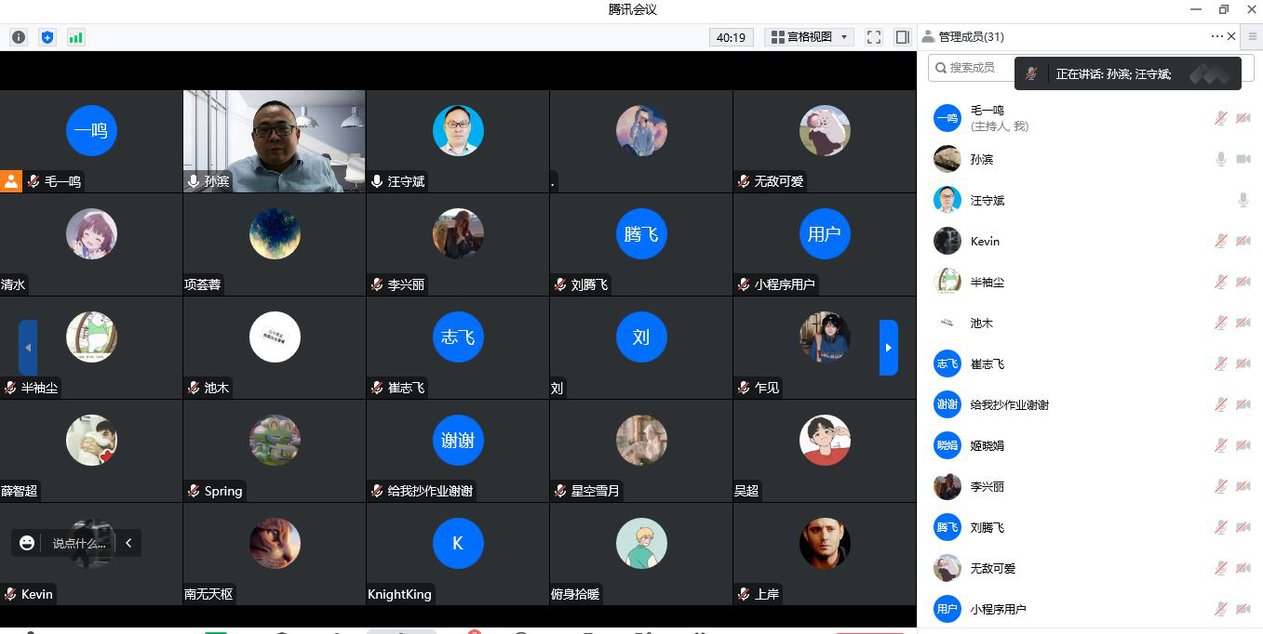The image size is (1263, 634).
Task: Toggle Kevin's camera icon in list
Action: click(x=1243, y=241)
